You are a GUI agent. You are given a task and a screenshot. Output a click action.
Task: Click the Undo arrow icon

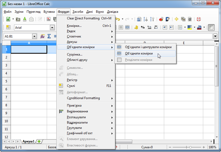[118, 19]
